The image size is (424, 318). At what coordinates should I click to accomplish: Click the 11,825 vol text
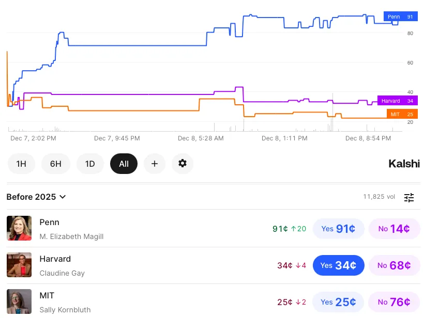point(379,197)
